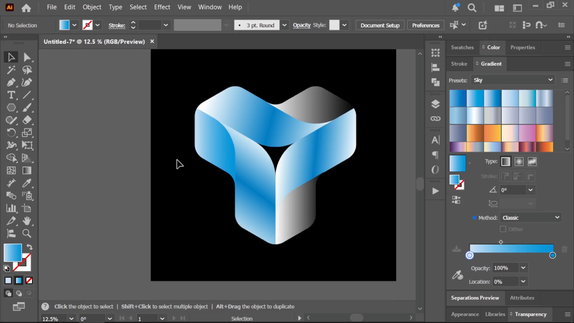Swap fill and stroke arrow
Image resolution: width=574 pixels, height=323 pixels.
[29, 247]
